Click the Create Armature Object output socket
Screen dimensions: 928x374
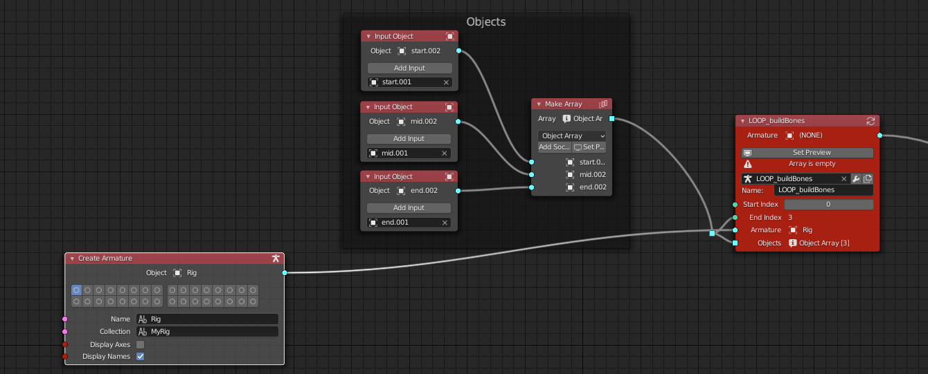coord(284,273)
